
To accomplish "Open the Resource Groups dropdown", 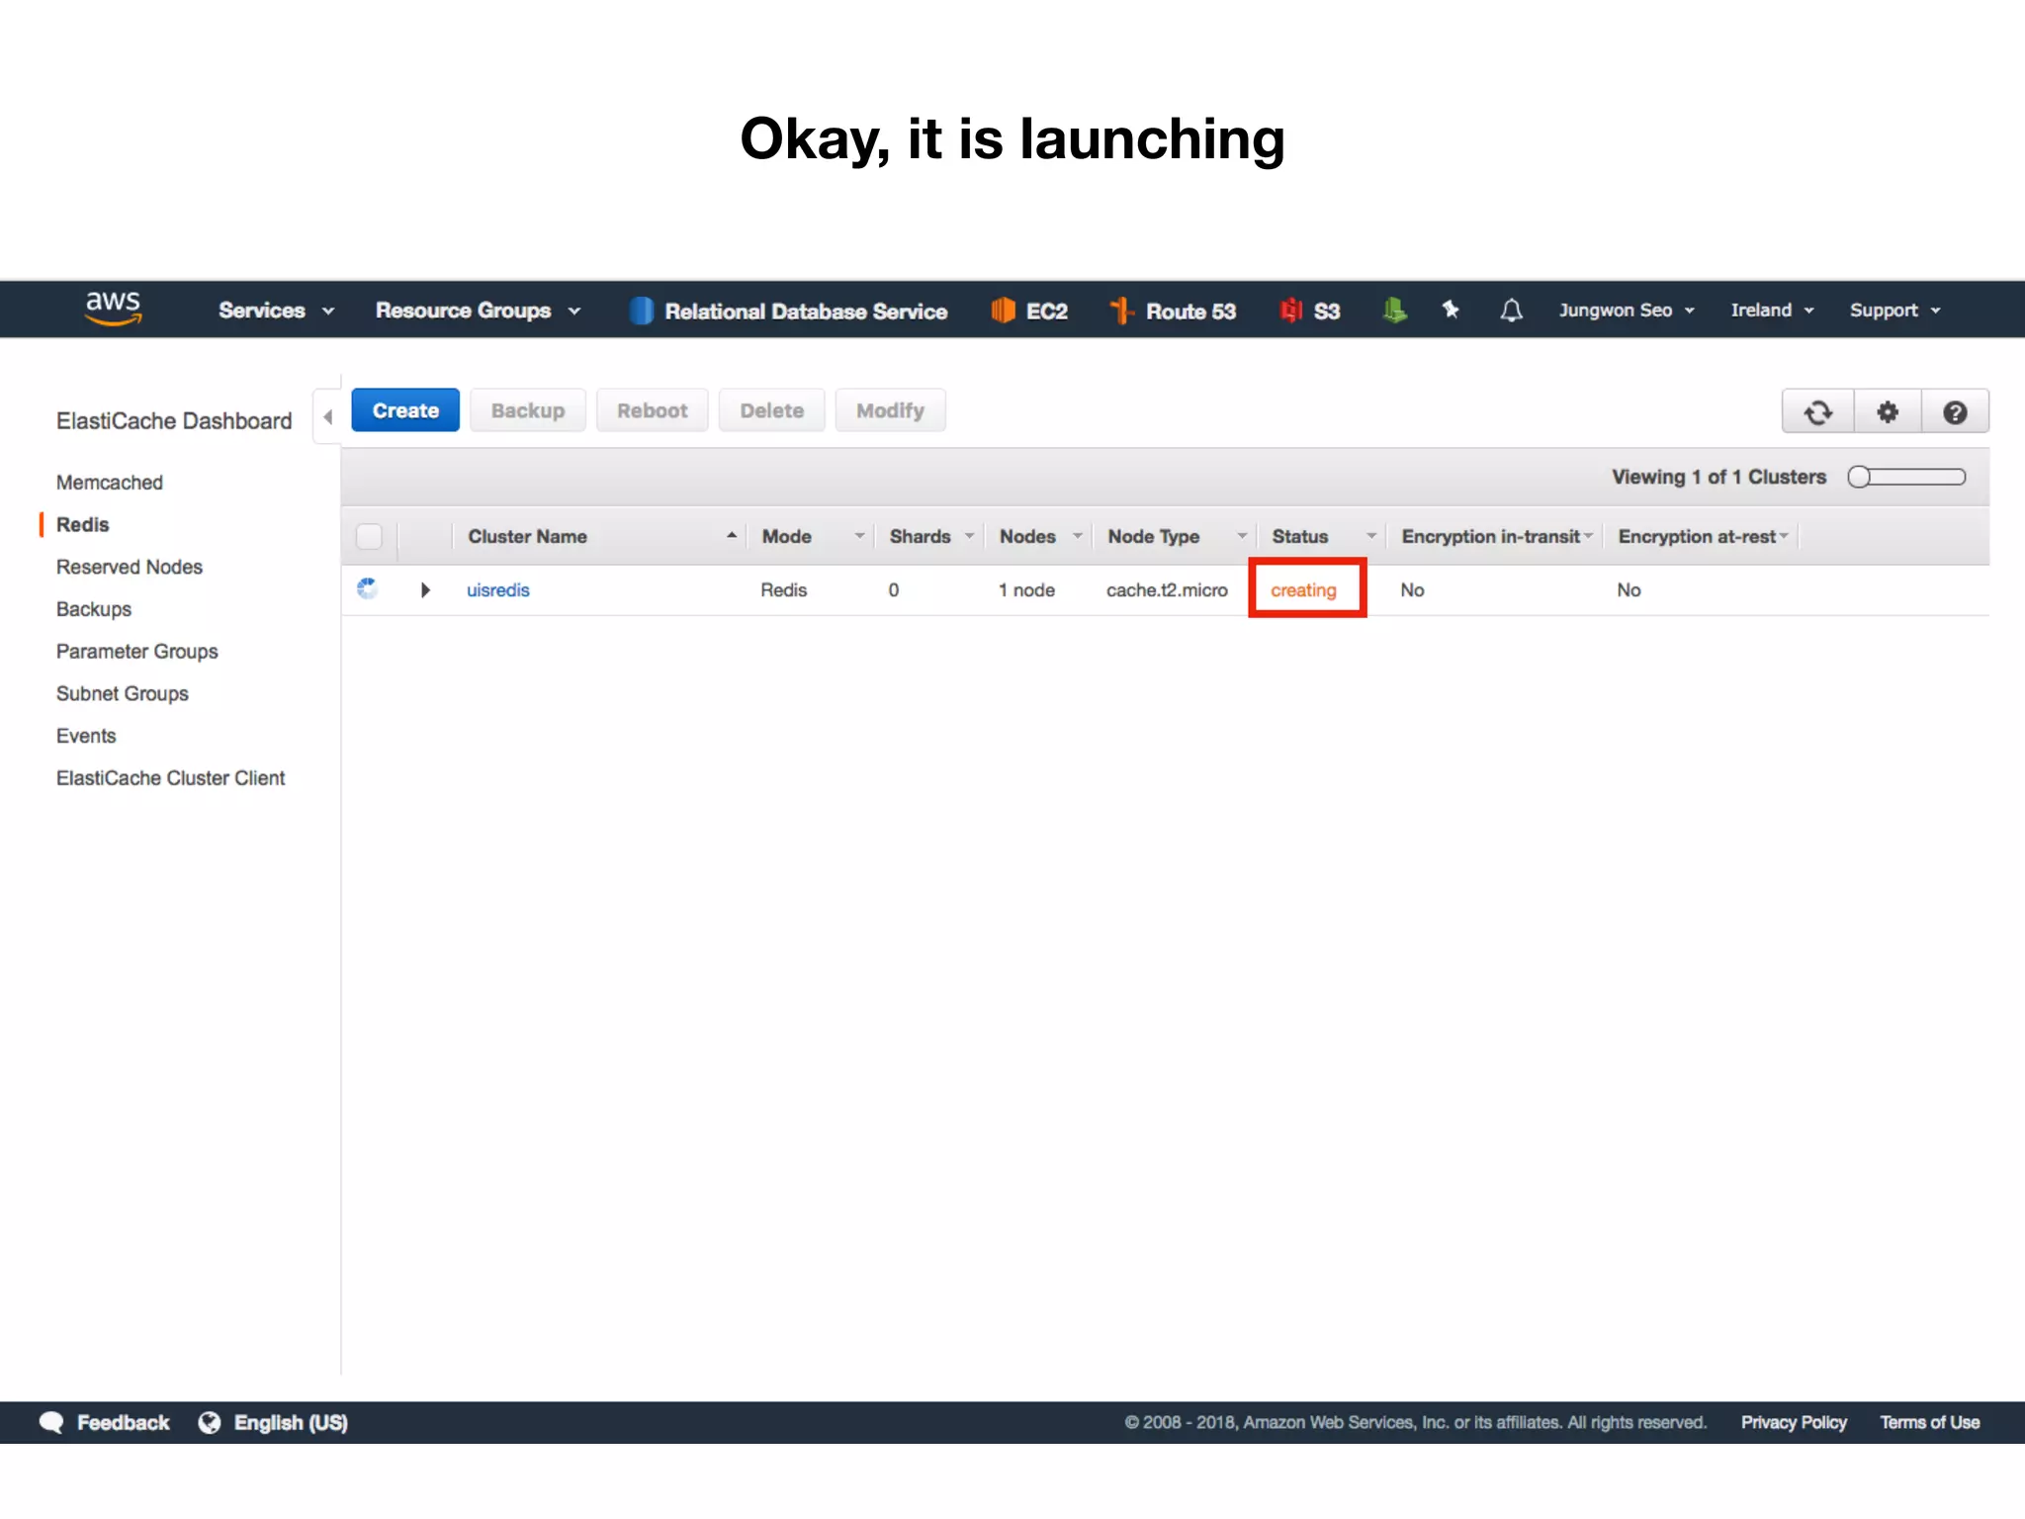I will click(478, 311).
